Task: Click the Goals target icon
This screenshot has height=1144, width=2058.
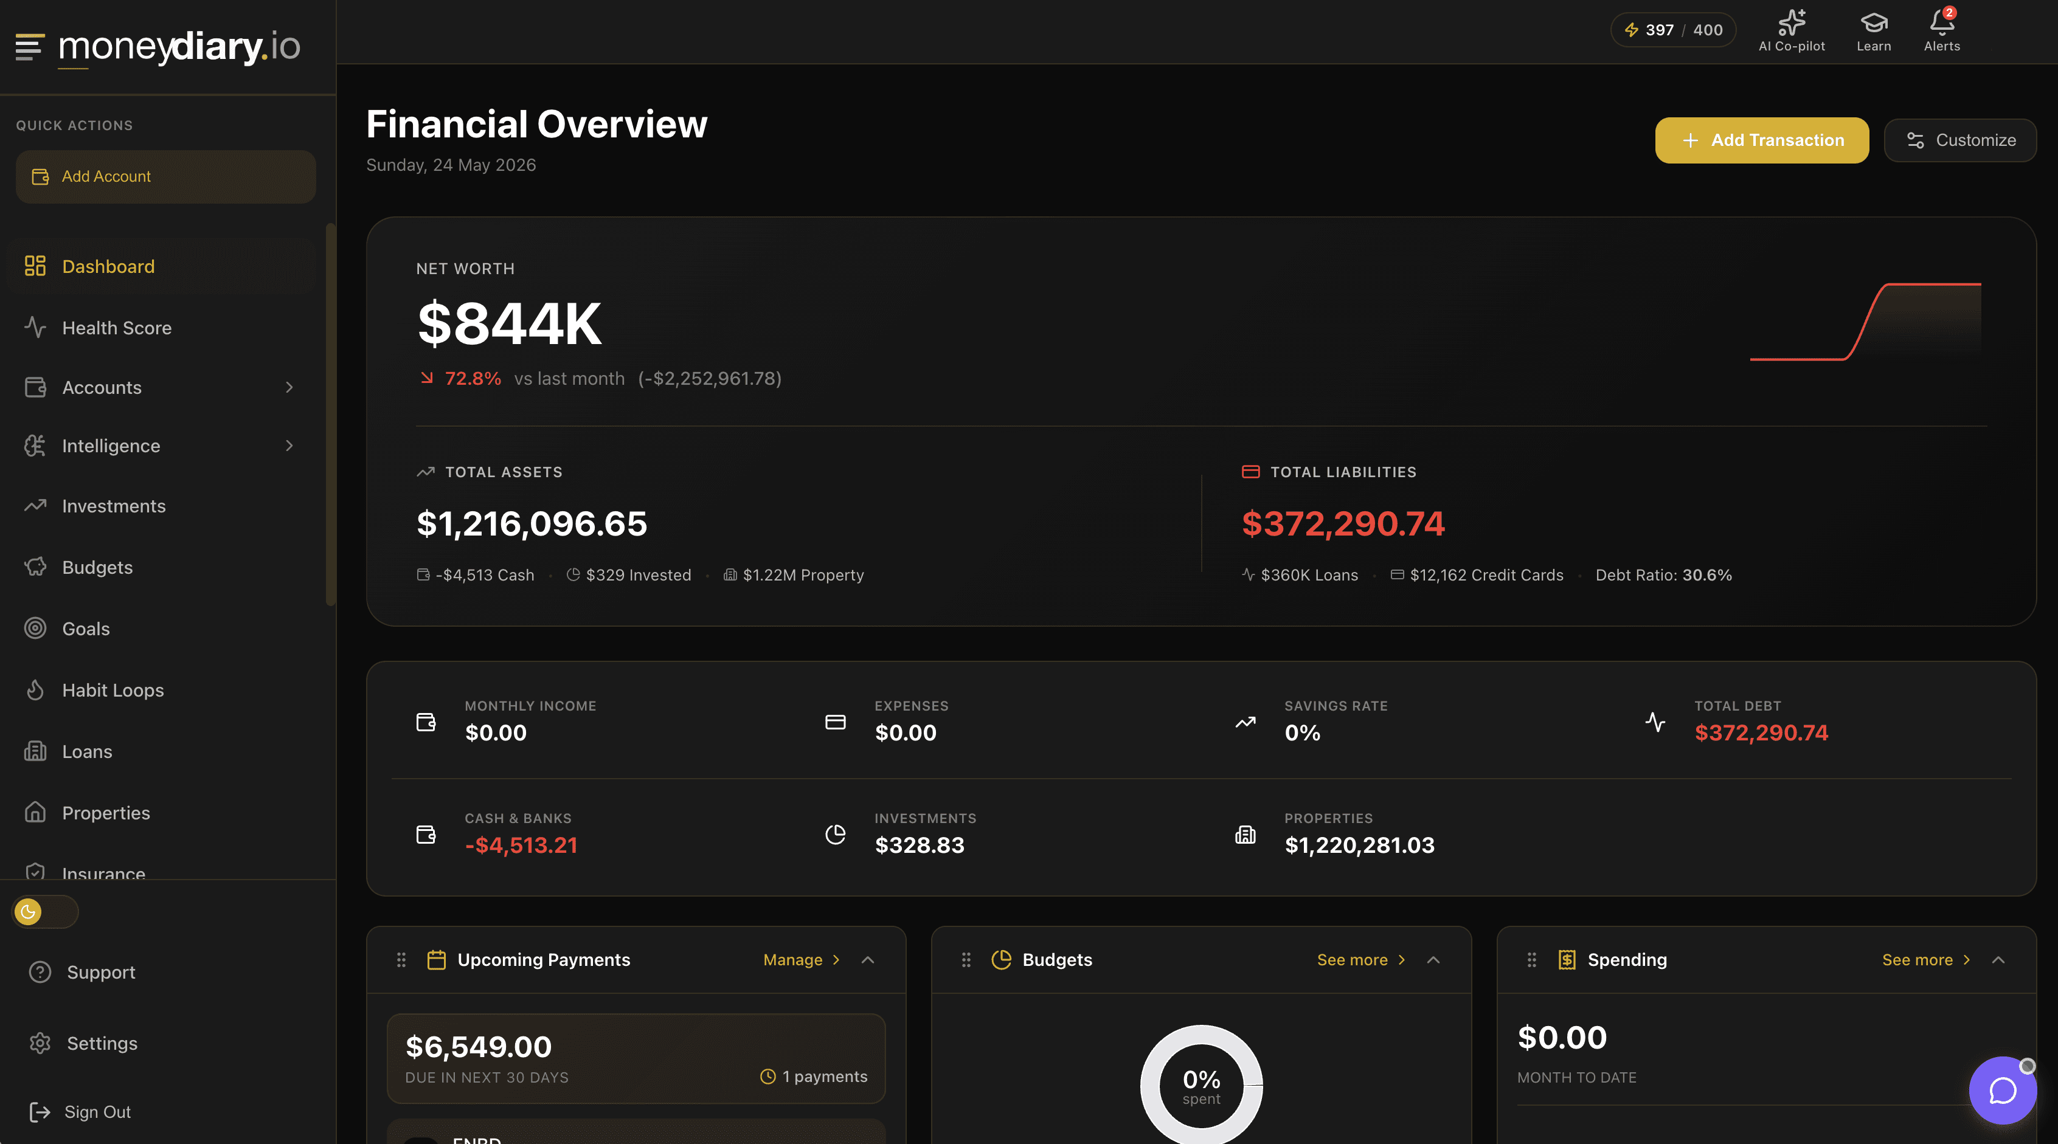Action: click(34, 629)
